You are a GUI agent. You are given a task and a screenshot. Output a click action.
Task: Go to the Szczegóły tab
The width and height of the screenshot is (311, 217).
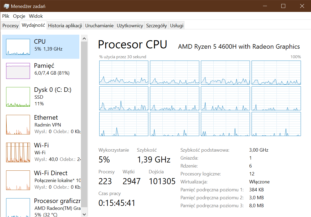pos(157,25)
